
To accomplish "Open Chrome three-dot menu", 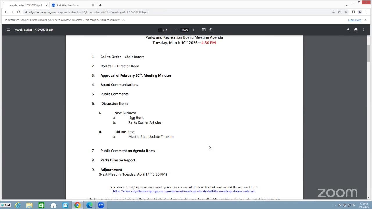I will pos(366,12).
